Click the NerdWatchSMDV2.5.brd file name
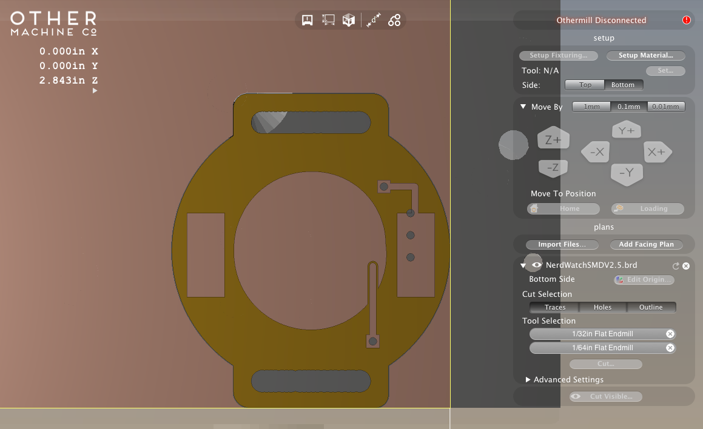This screenshot has height=429, width=703. (591, 265)
